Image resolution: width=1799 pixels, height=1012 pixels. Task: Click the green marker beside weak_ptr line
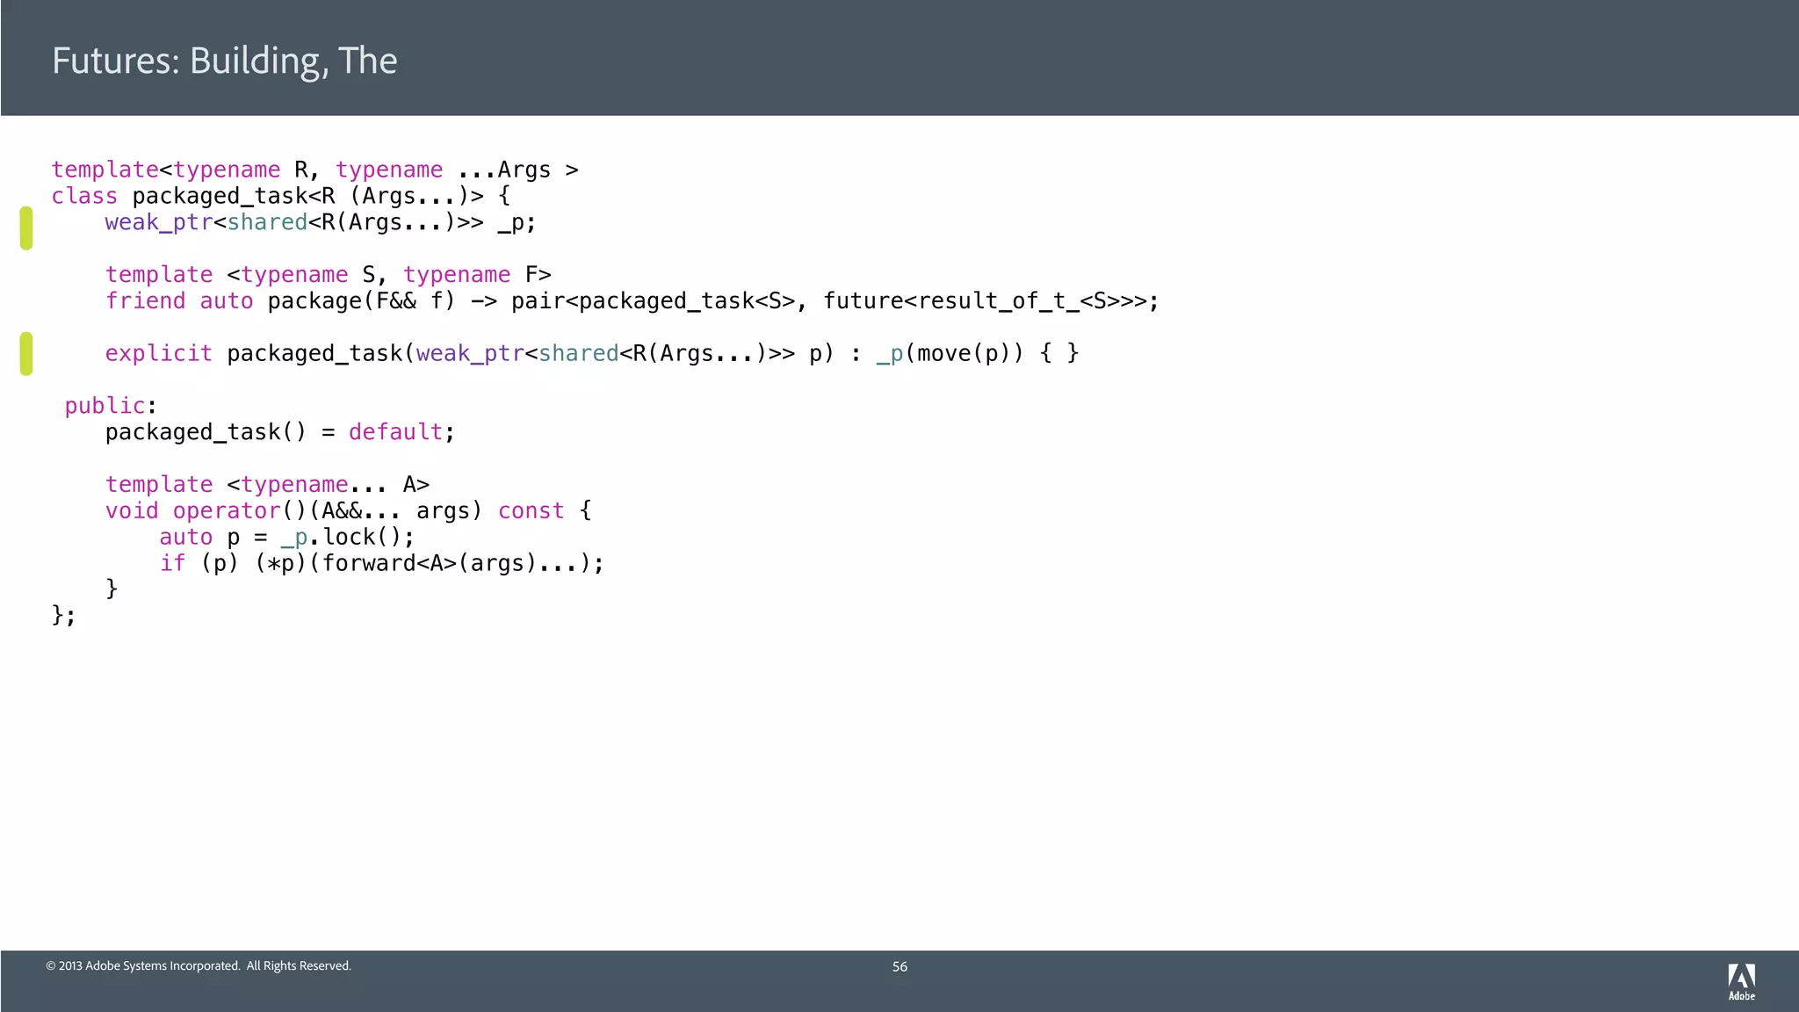tap(26, 228)
